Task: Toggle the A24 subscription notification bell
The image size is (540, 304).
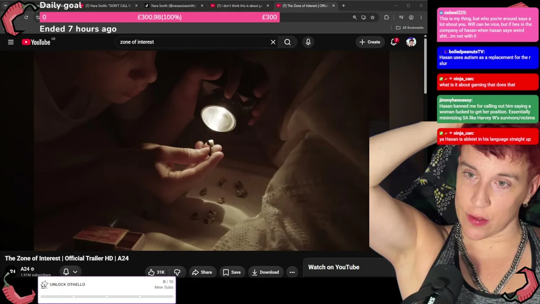Action: tap(66, 272)
